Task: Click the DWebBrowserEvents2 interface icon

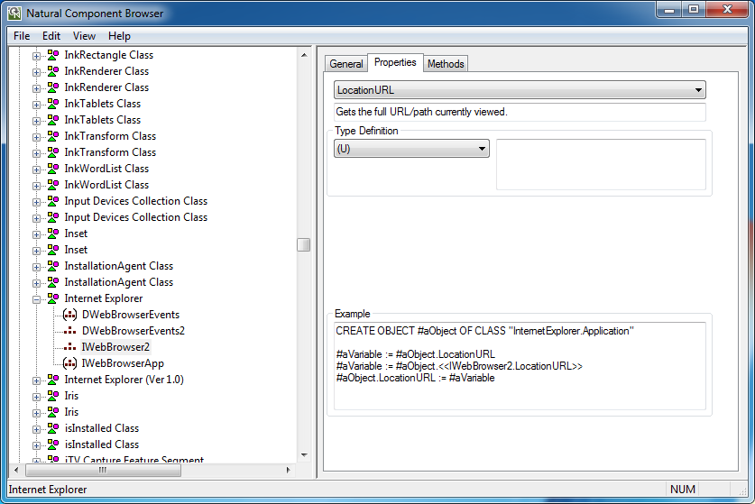Action: click(x=70, y=331)
